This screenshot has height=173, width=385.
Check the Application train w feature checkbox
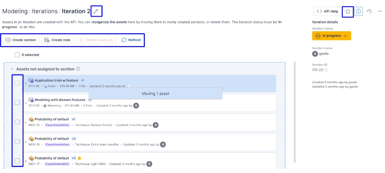coord(17,83)
